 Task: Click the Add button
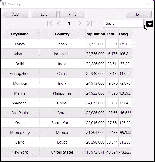point(16,14)
